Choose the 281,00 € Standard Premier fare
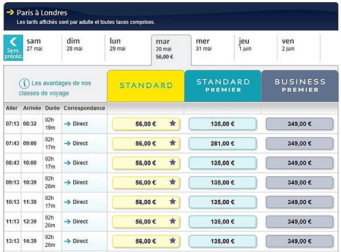 (223, 143)
